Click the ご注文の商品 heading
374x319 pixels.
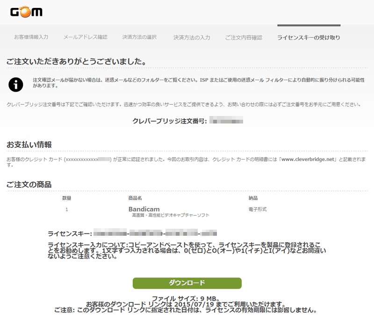point(29,184)
